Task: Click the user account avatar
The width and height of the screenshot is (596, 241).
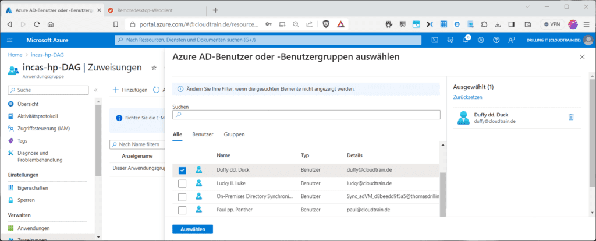Action: [x=588, y=40]
